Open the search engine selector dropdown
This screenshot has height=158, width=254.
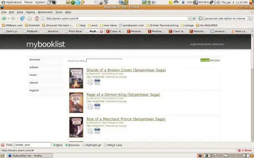click(201, 19)
